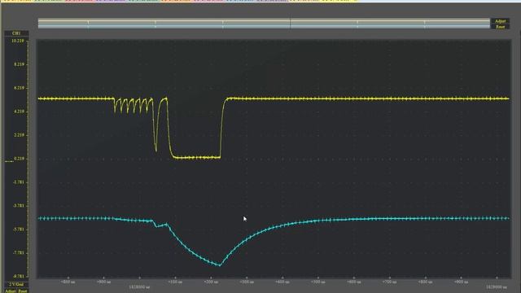Click the +500 us time axis label

point(318,282)
